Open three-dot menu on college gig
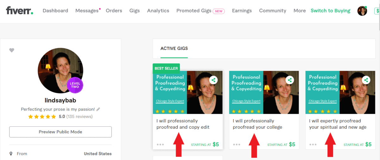The width and height of the screenshot is (380, 160). click(x=237, y=144)
